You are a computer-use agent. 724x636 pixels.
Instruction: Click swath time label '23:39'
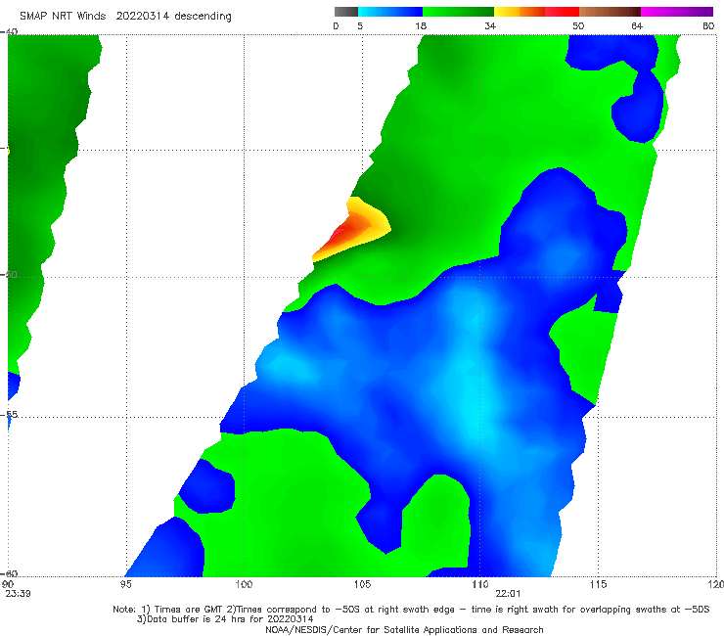coord(18,594)
